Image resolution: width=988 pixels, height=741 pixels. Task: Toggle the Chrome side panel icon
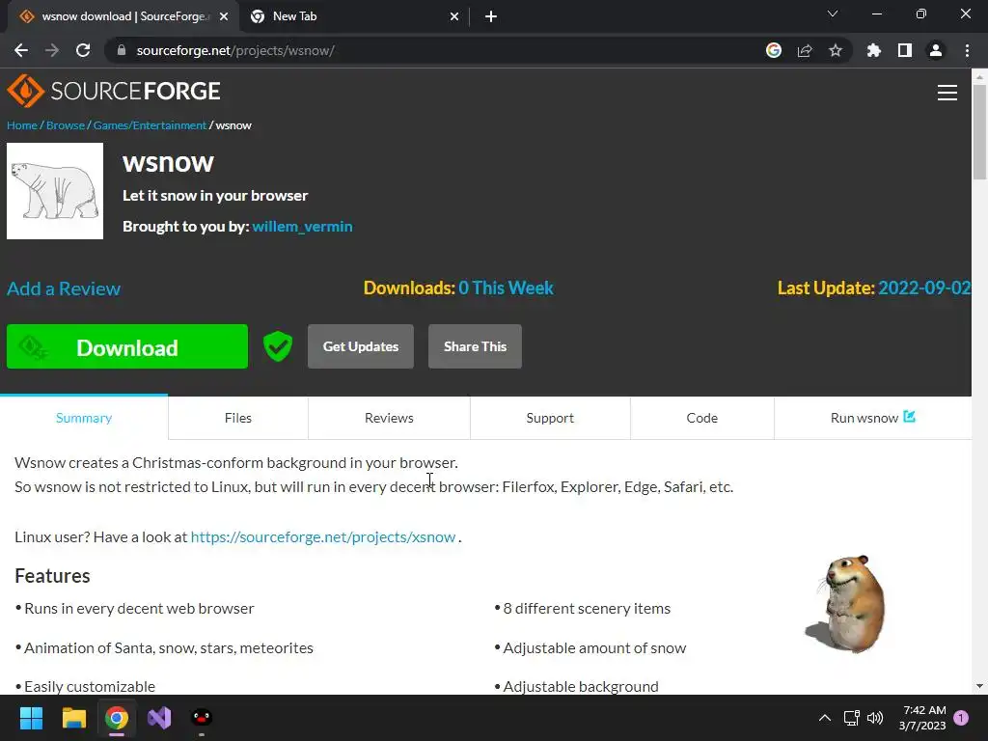905,50
